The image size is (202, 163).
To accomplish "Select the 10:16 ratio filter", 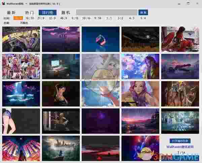I will (86, 18).
